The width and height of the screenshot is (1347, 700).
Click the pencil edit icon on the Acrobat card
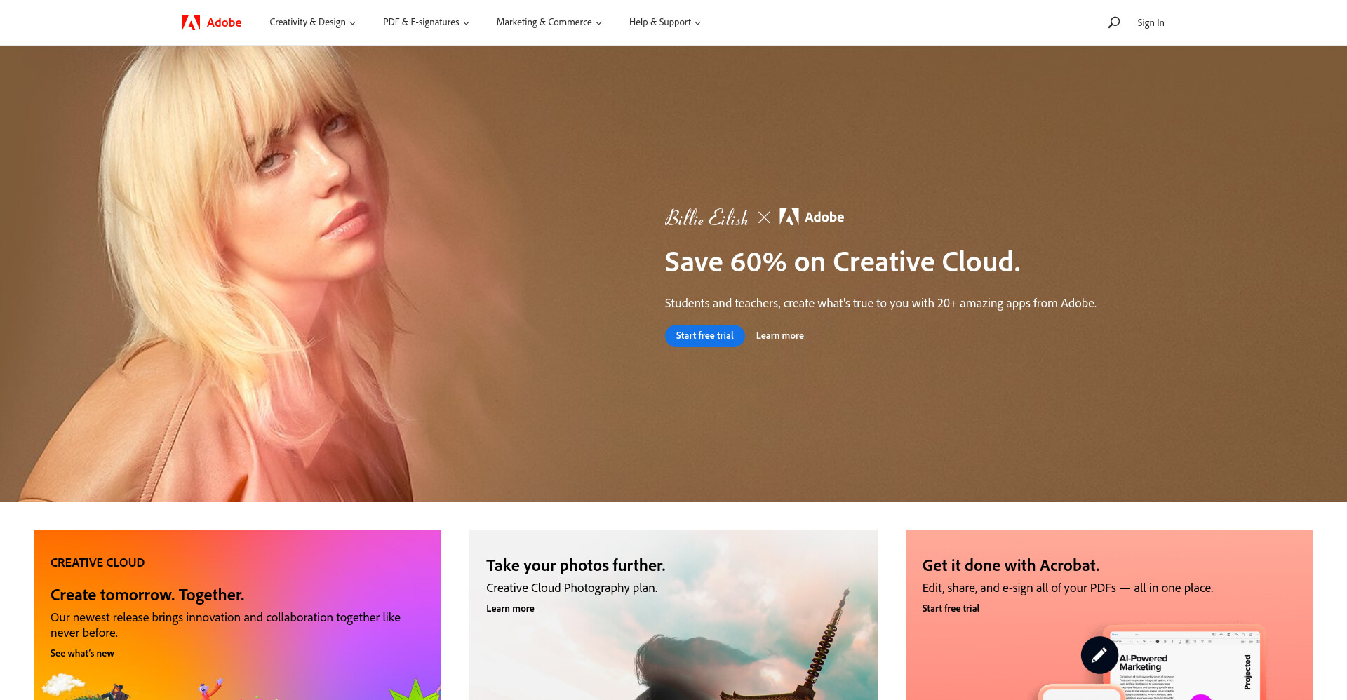coord(1099,655)
